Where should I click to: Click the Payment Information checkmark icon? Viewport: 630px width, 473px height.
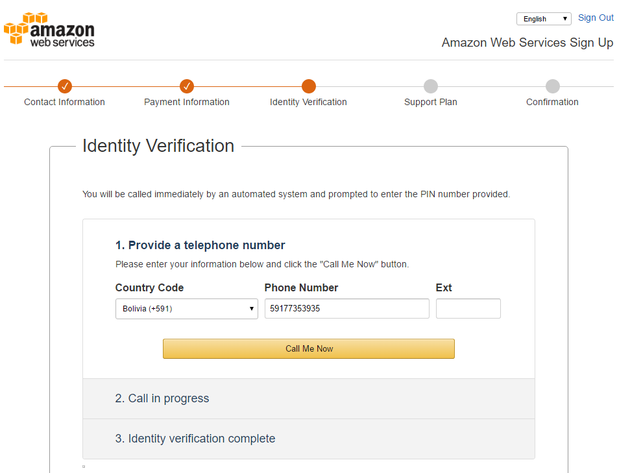[186, 86]
